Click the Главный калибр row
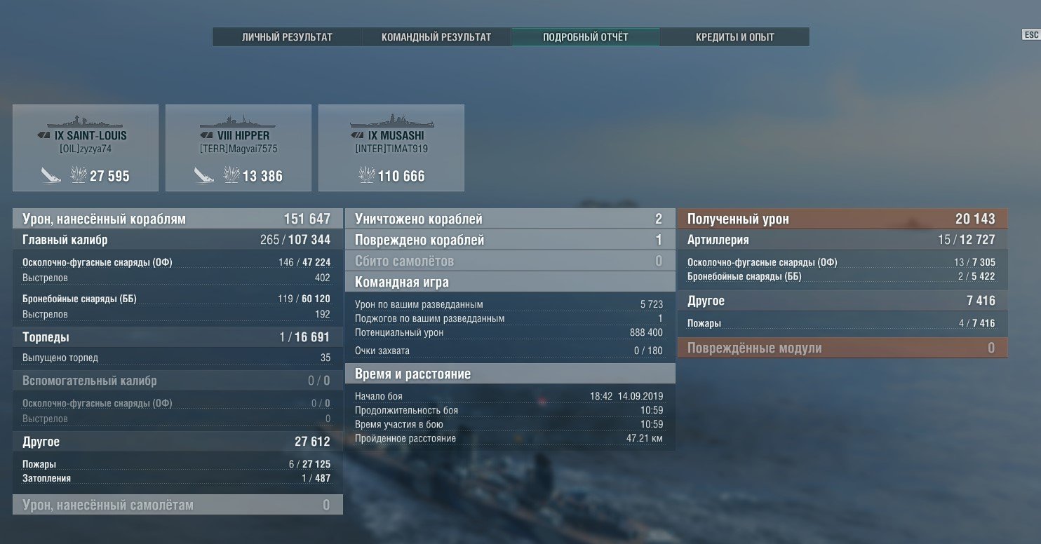 [x=177, y=240]
